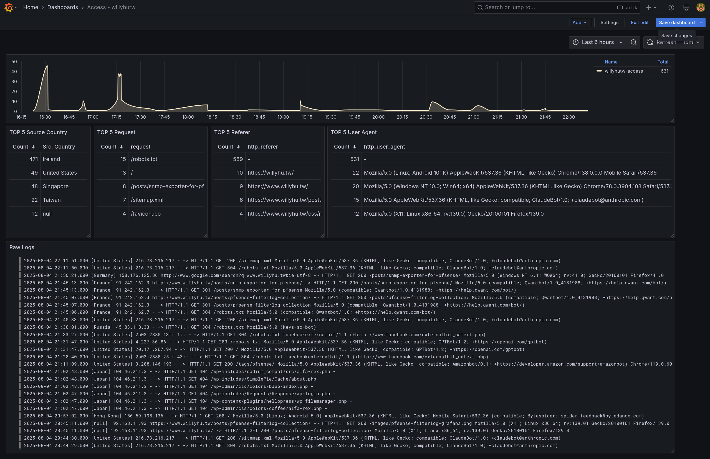The width and height of the screenshot is (710, 459).
Task: Click the willyhutw-access legend color swatch
Action: (x=599, y=71)
